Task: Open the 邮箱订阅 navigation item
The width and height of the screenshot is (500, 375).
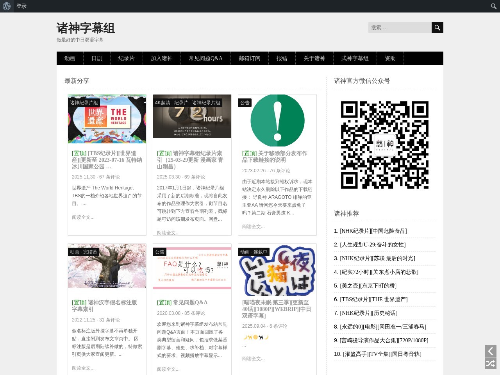Action: pos(249,58)
